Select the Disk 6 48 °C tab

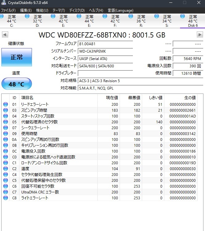coord(192,21)
